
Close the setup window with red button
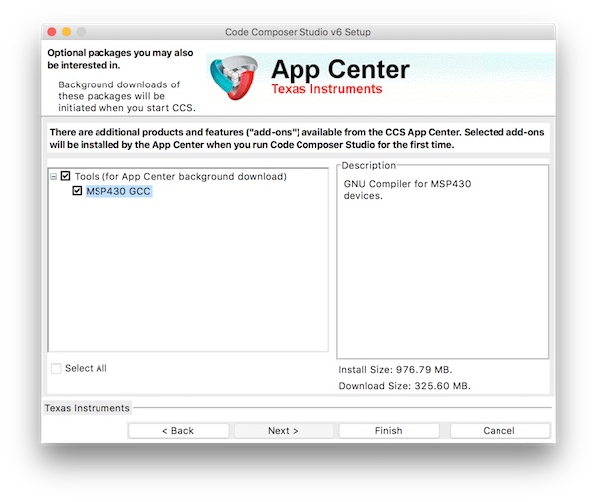point(52,32)
